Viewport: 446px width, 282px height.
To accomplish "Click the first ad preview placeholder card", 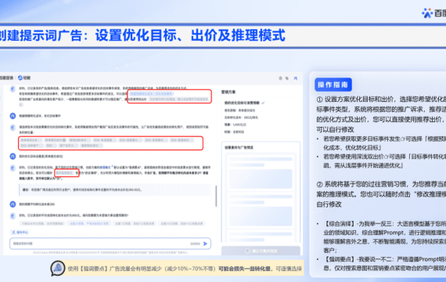I will click(x=261, y=172).
